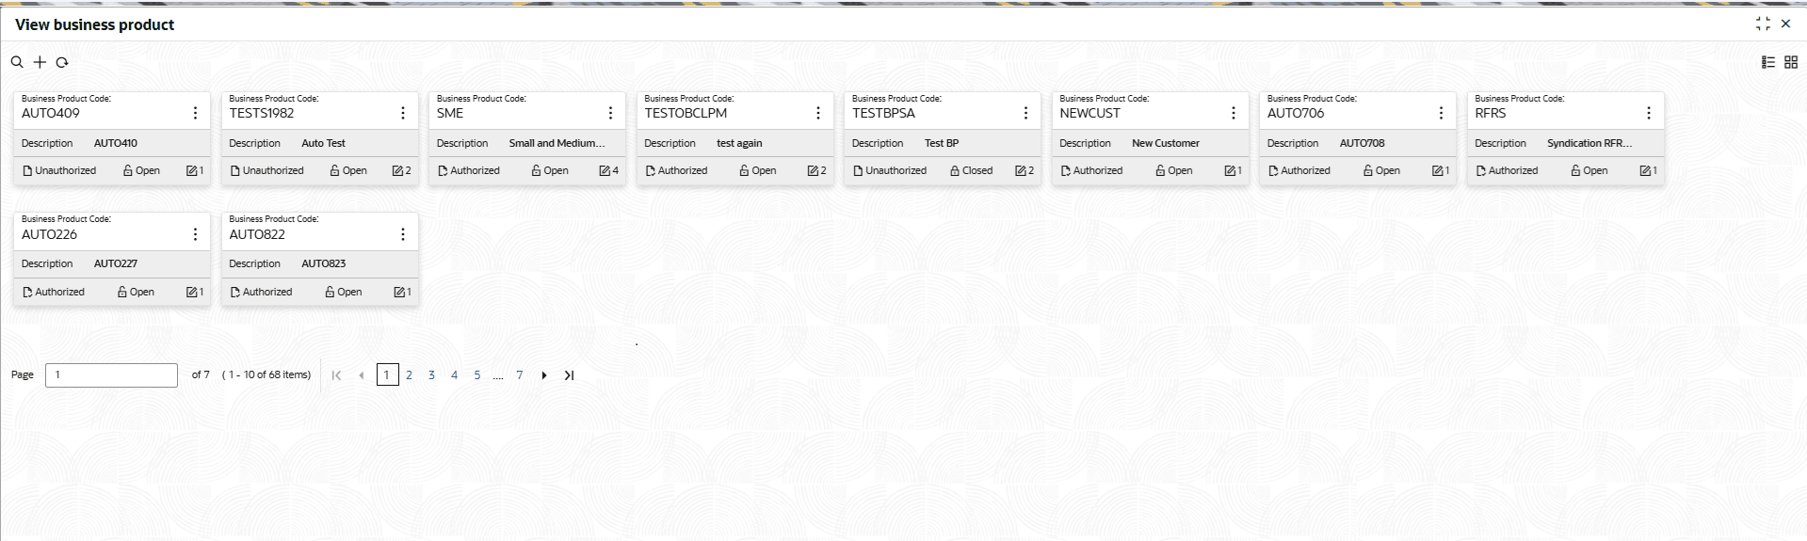
Task: Click the Unauthorized document icon on TESTS1982
Action: 235,171
